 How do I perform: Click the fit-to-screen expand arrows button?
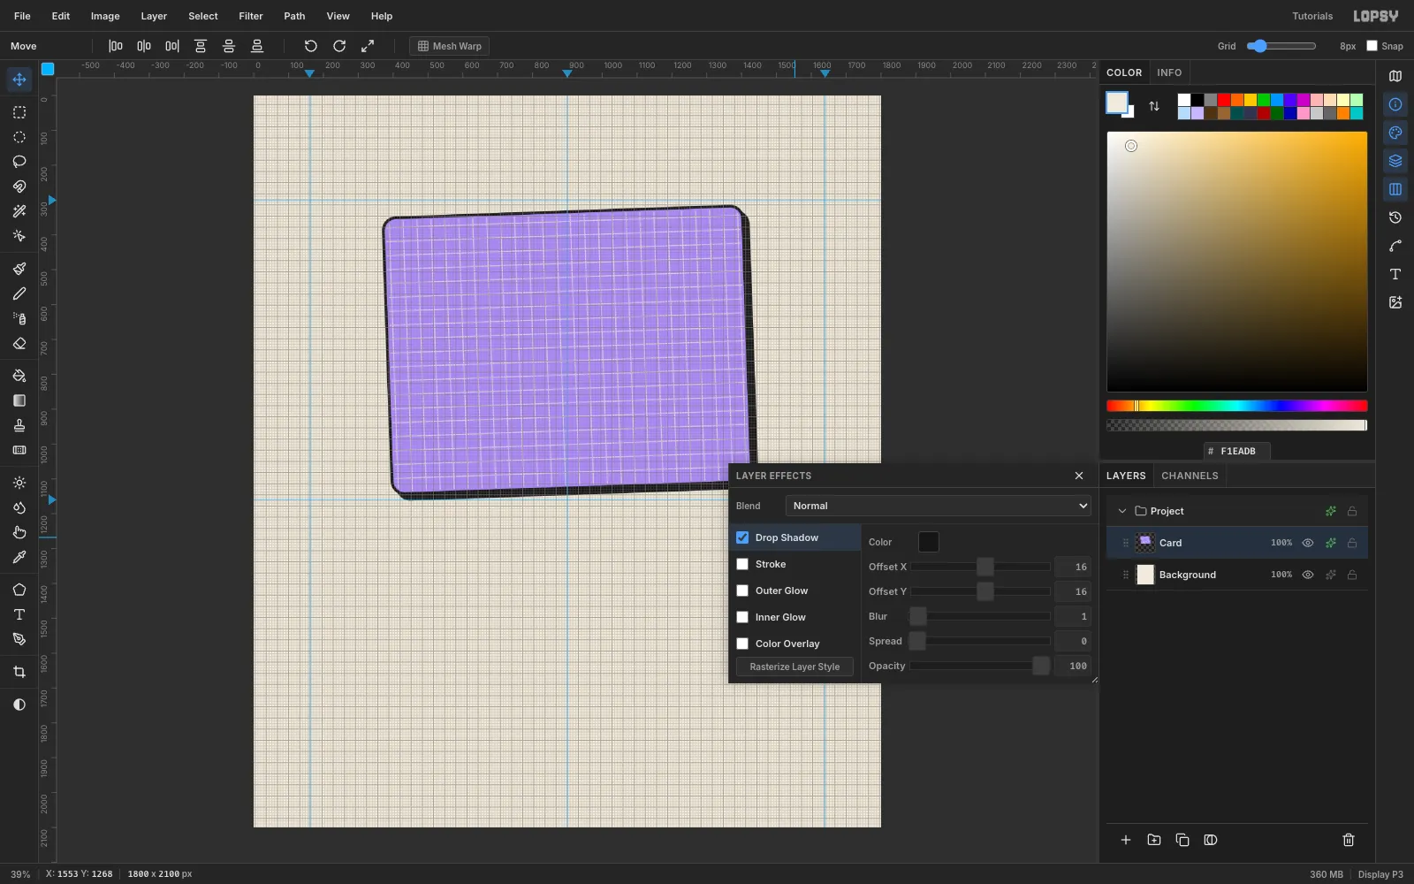point(368,46)
